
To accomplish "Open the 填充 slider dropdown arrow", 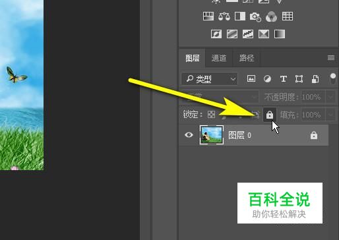I will pos(330,115).
